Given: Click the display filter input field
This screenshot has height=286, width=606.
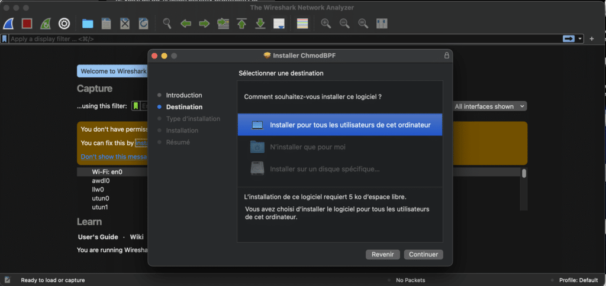Looking at the screenshot, I should tap(285, 39).
